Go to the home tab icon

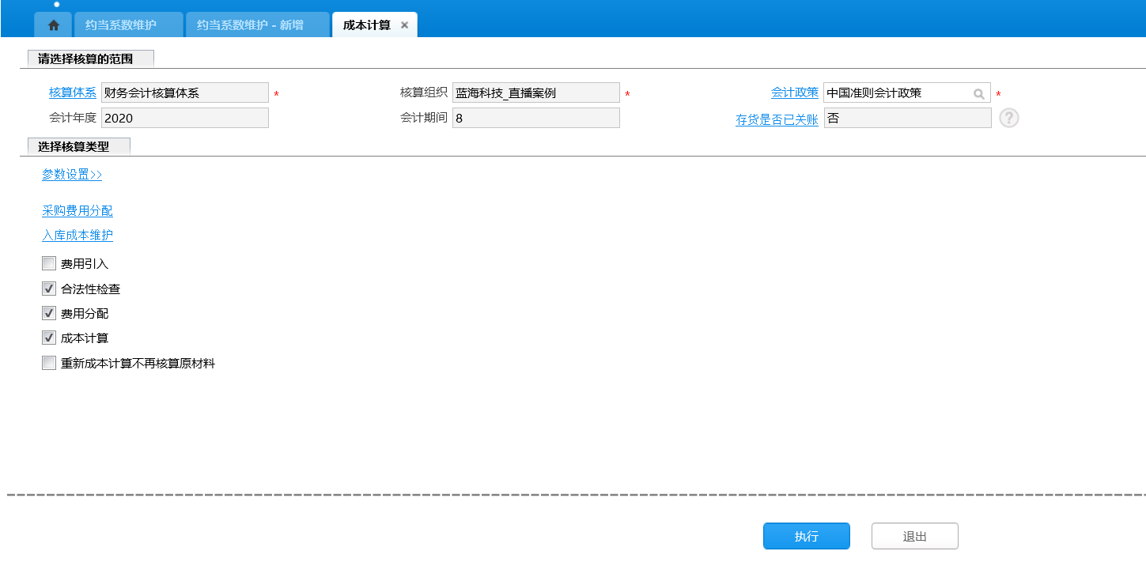(53, 25)
